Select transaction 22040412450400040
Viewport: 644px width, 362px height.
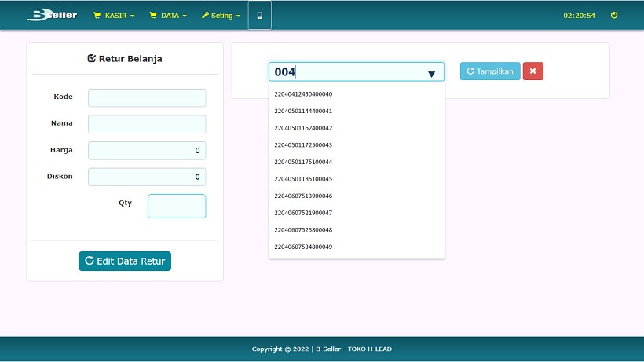(x=303, y=94)
